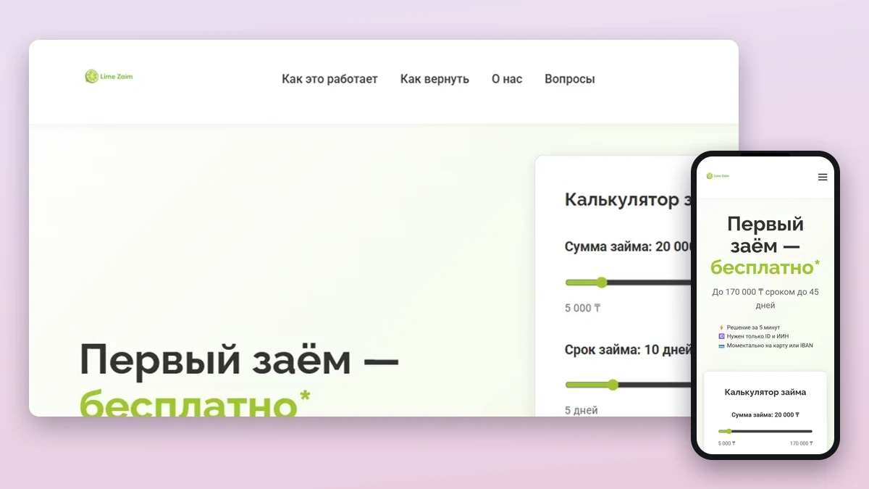This screenshot has height=489, width=869.
Task: Open the "Как вернуть" menu item
Action: [x=434, y=79]
